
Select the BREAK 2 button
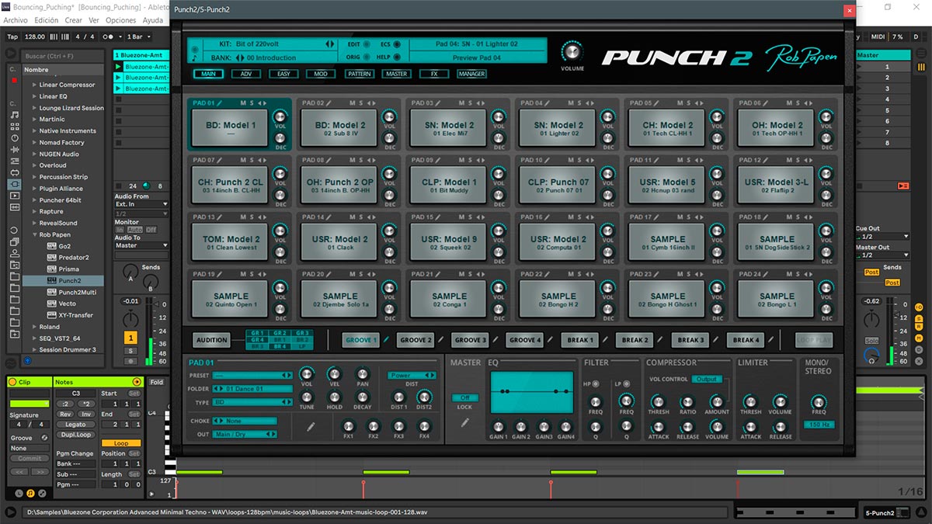(x=635, y=340)
